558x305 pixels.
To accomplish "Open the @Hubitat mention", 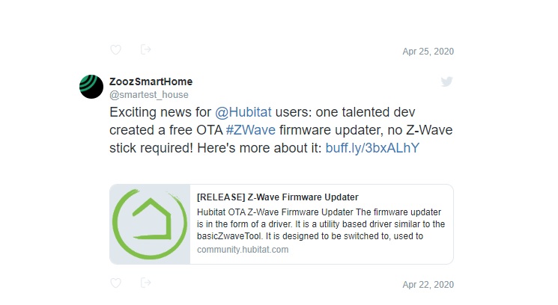I will coord(239,112).
